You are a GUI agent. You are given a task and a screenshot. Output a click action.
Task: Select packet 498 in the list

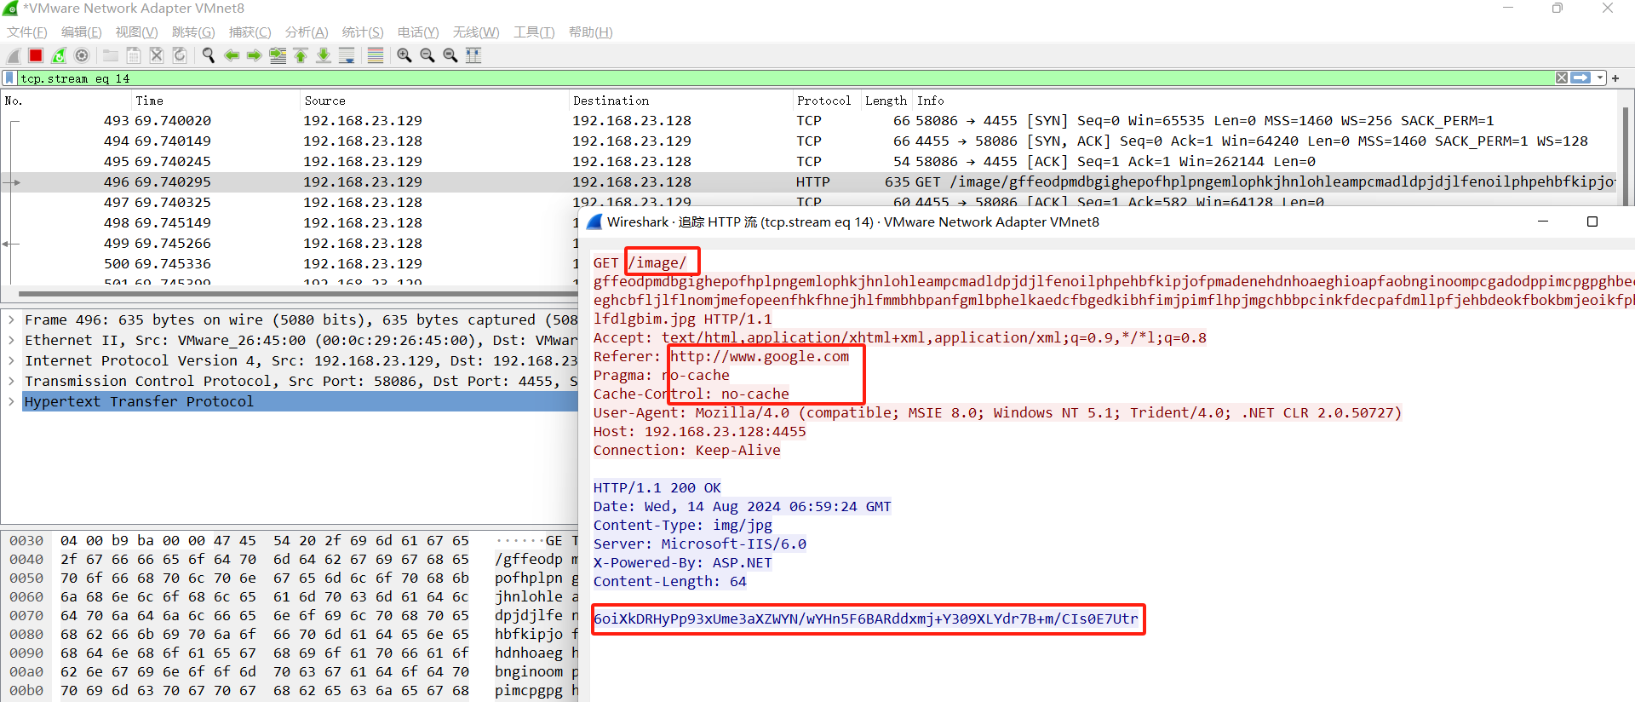290,223
